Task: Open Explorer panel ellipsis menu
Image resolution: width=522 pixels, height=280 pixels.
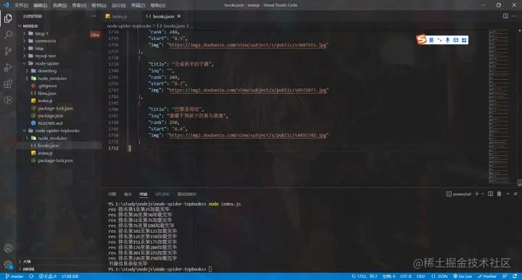Action: click(94, 16)
